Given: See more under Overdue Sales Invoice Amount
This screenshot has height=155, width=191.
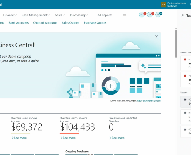Looking at the screenshot, I should 19,138.
